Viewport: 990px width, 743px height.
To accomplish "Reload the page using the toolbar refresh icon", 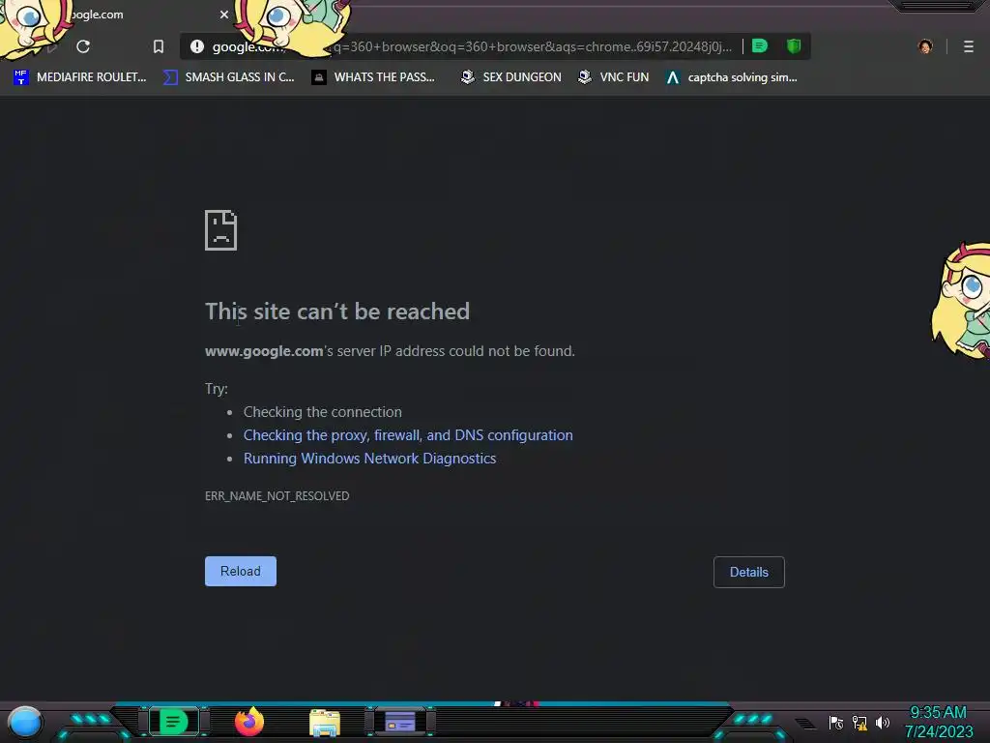I will point(83,46).
